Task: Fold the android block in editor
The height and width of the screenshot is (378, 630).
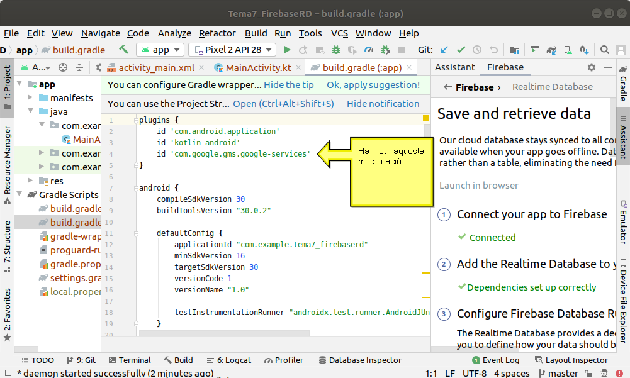Action: 136,188
